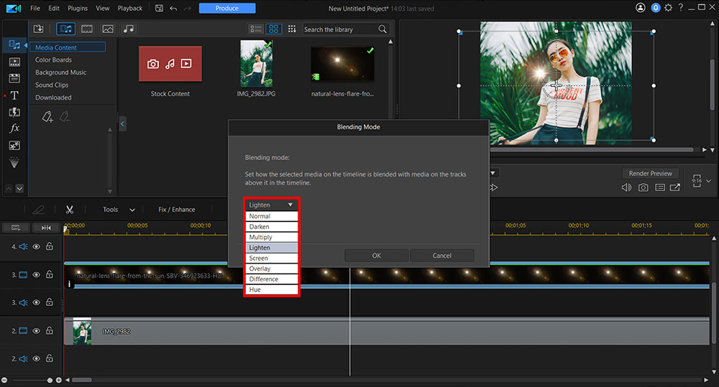
Task: Click the timeline zoom slider handle
Action: [x=50, y=380]
